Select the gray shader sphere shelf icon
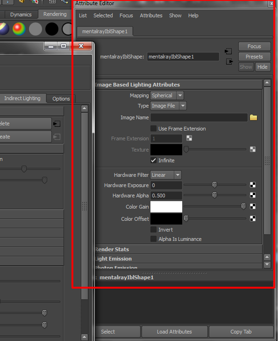Screen dimensions: 278x341 (36, 29)
